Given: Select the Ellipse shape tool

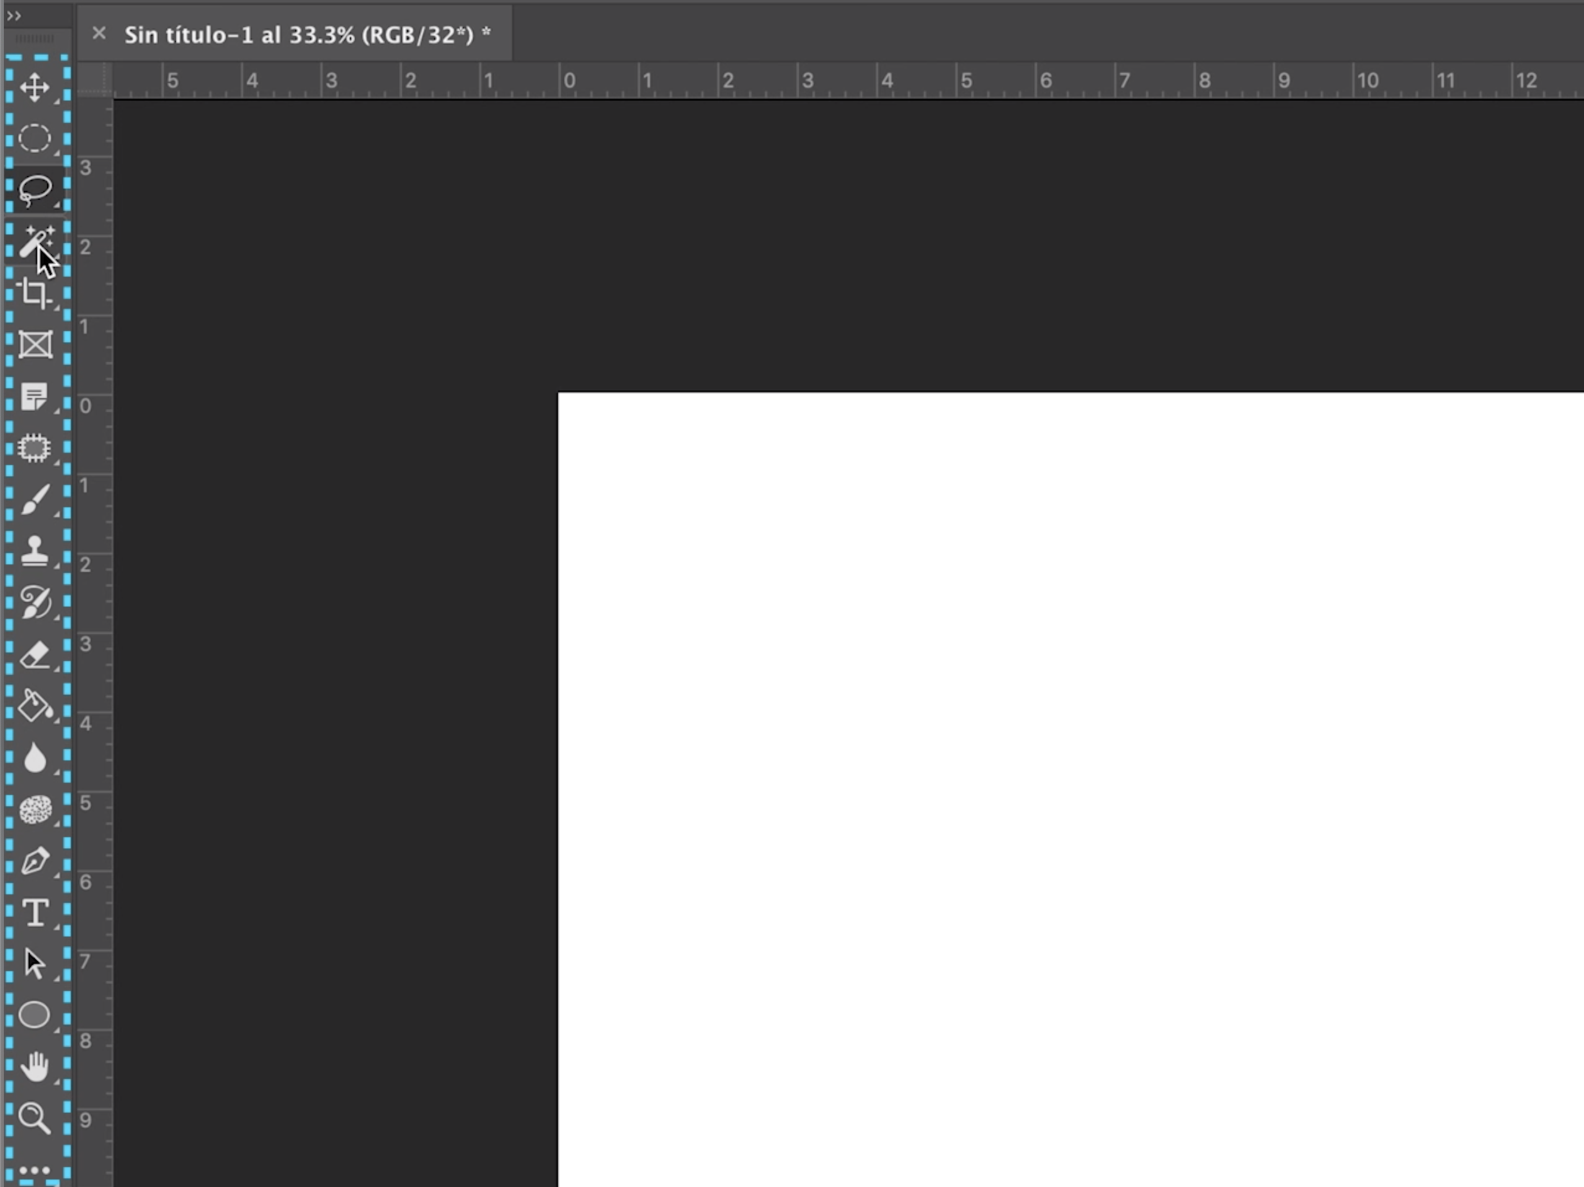Looking at the screenshot, I should pyautogui.click(x=34, y=1015).
